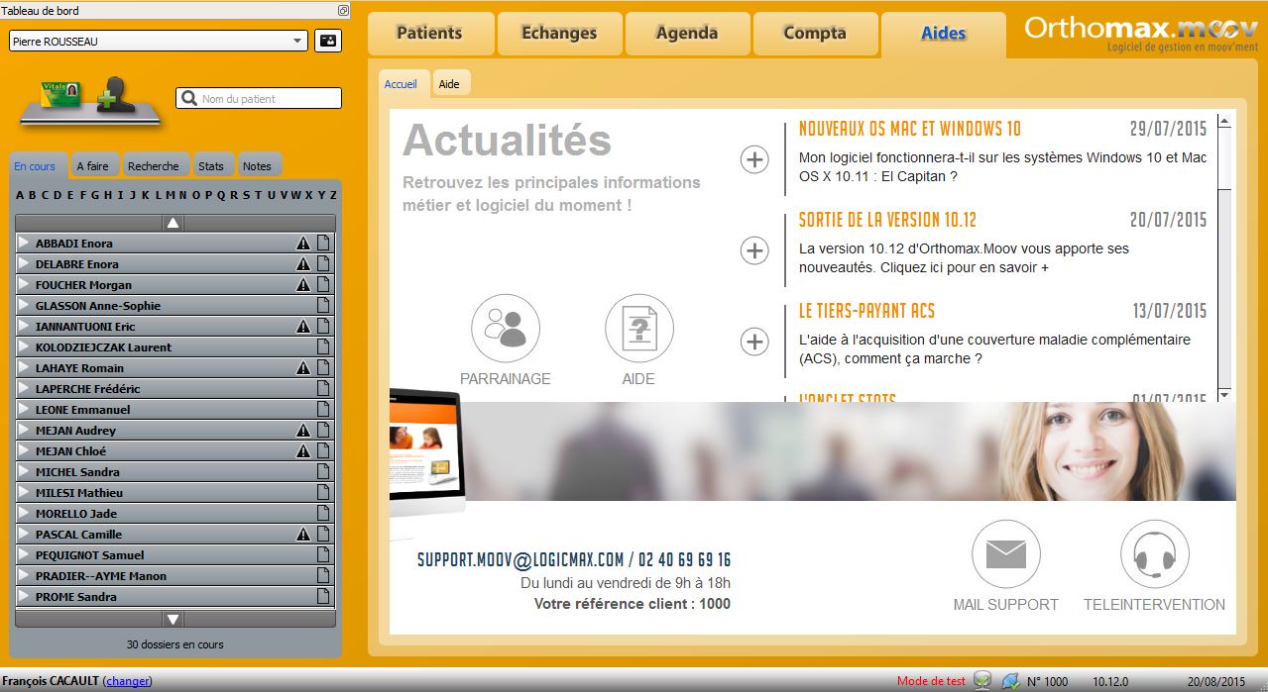The height and width of the screenshot is (692, 1268).
Task: Click the news scrollbar up arrow
Action: coord(1224,122)
